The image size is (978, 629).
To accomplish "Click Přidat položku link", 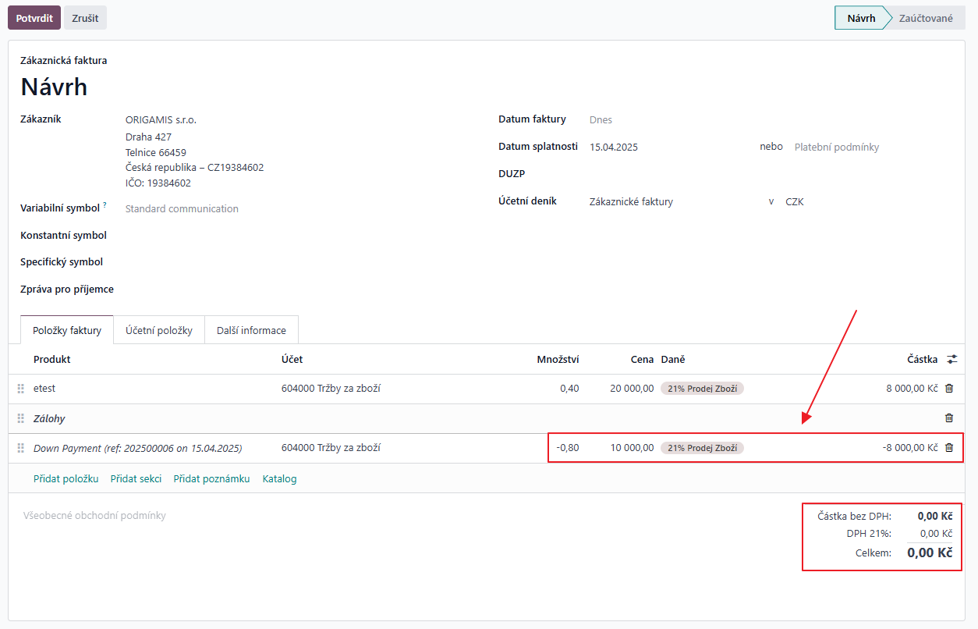I will point(66,478).
